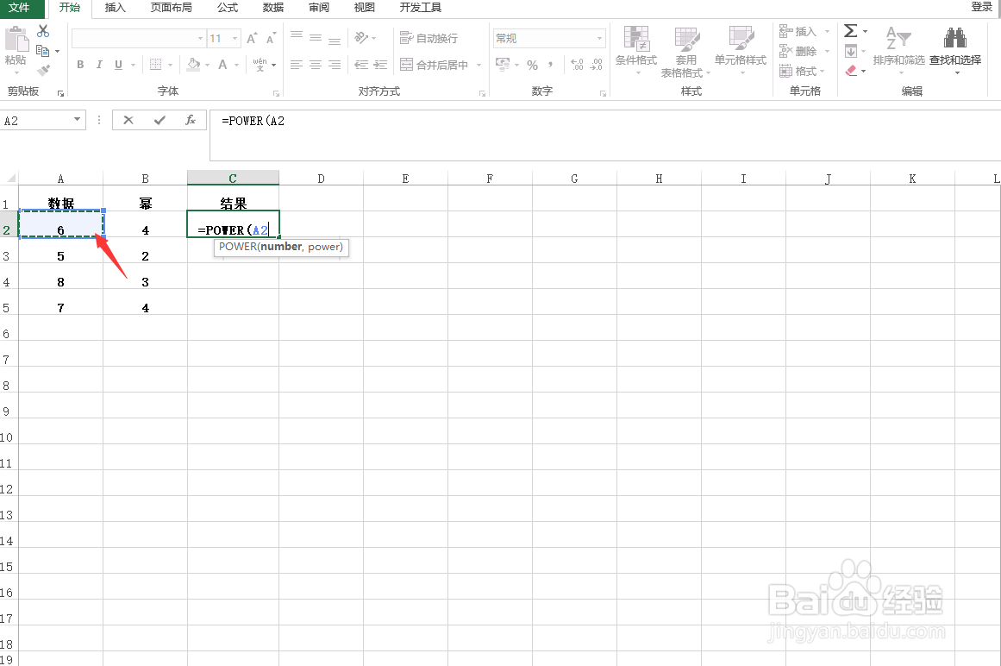
Task: Click the fx Insert Function icon
Action: coord(191,120)
